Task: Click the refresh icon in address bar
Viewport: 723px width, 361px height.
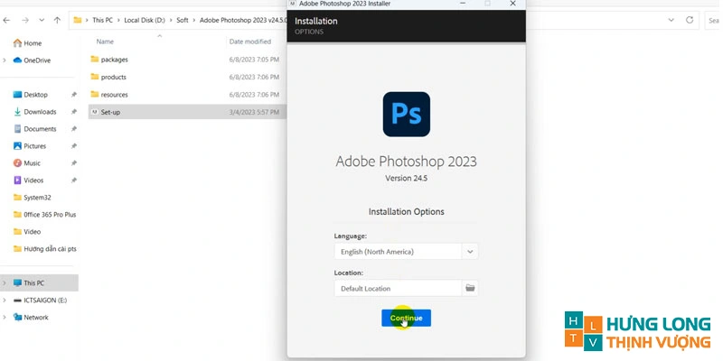Action: [690, 18]
